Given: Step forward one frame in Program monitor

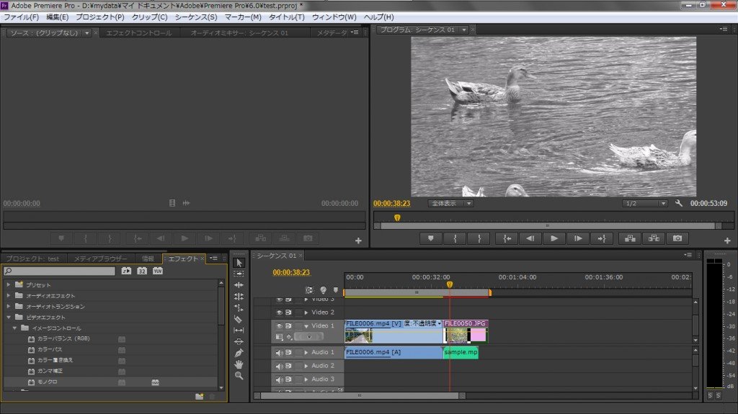Looking at the screenshot, I should pyautogui.click(x=578, y=238).
